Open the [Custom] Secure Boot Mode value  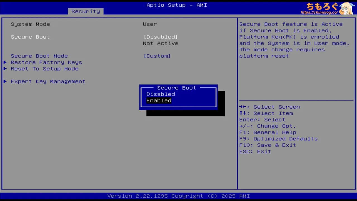(x=157, y=56)
